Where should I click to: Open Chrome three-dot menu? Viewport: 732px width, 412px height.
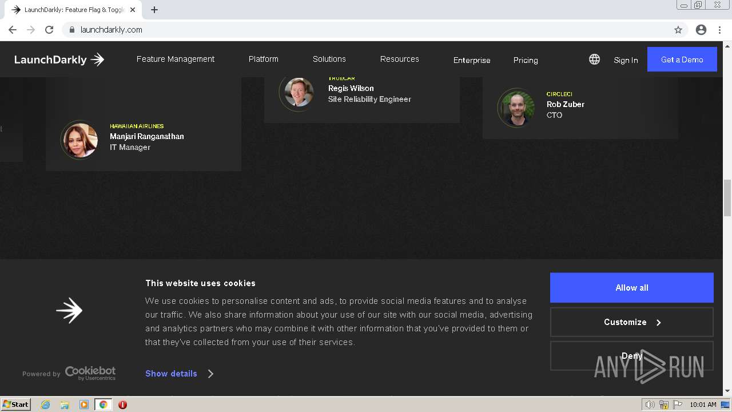(x=719, y=30)
